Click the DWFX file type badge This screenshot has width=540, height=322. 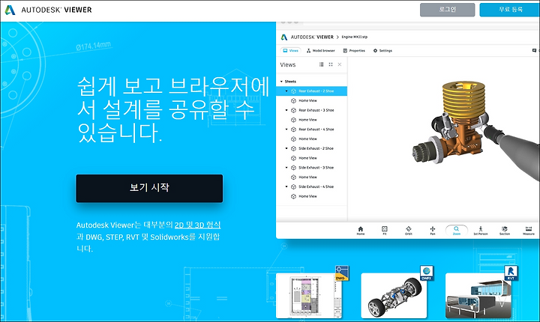click(426, 273)
